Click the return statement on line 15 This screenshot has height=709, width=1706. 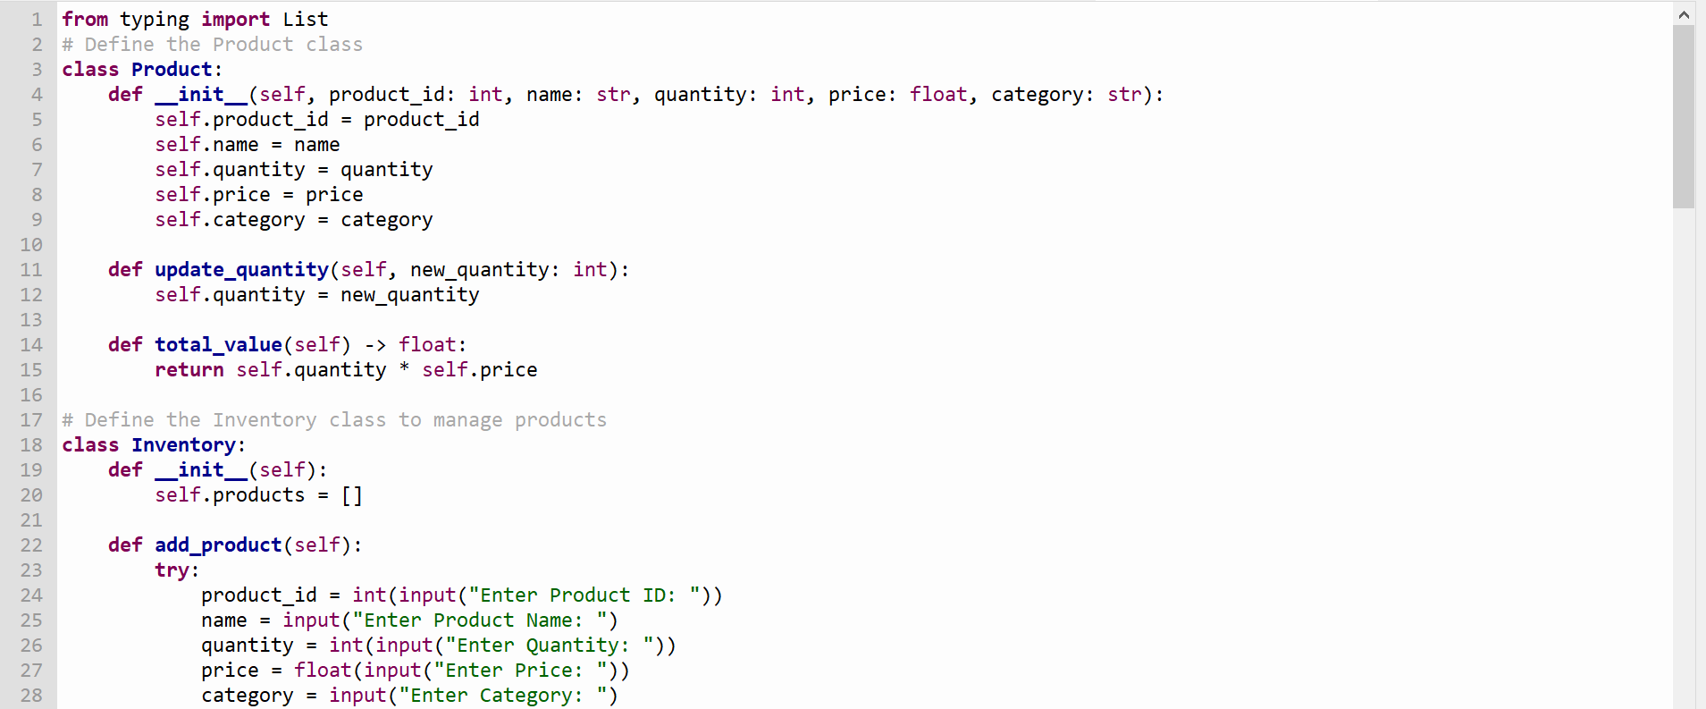(x=346, y=370)
